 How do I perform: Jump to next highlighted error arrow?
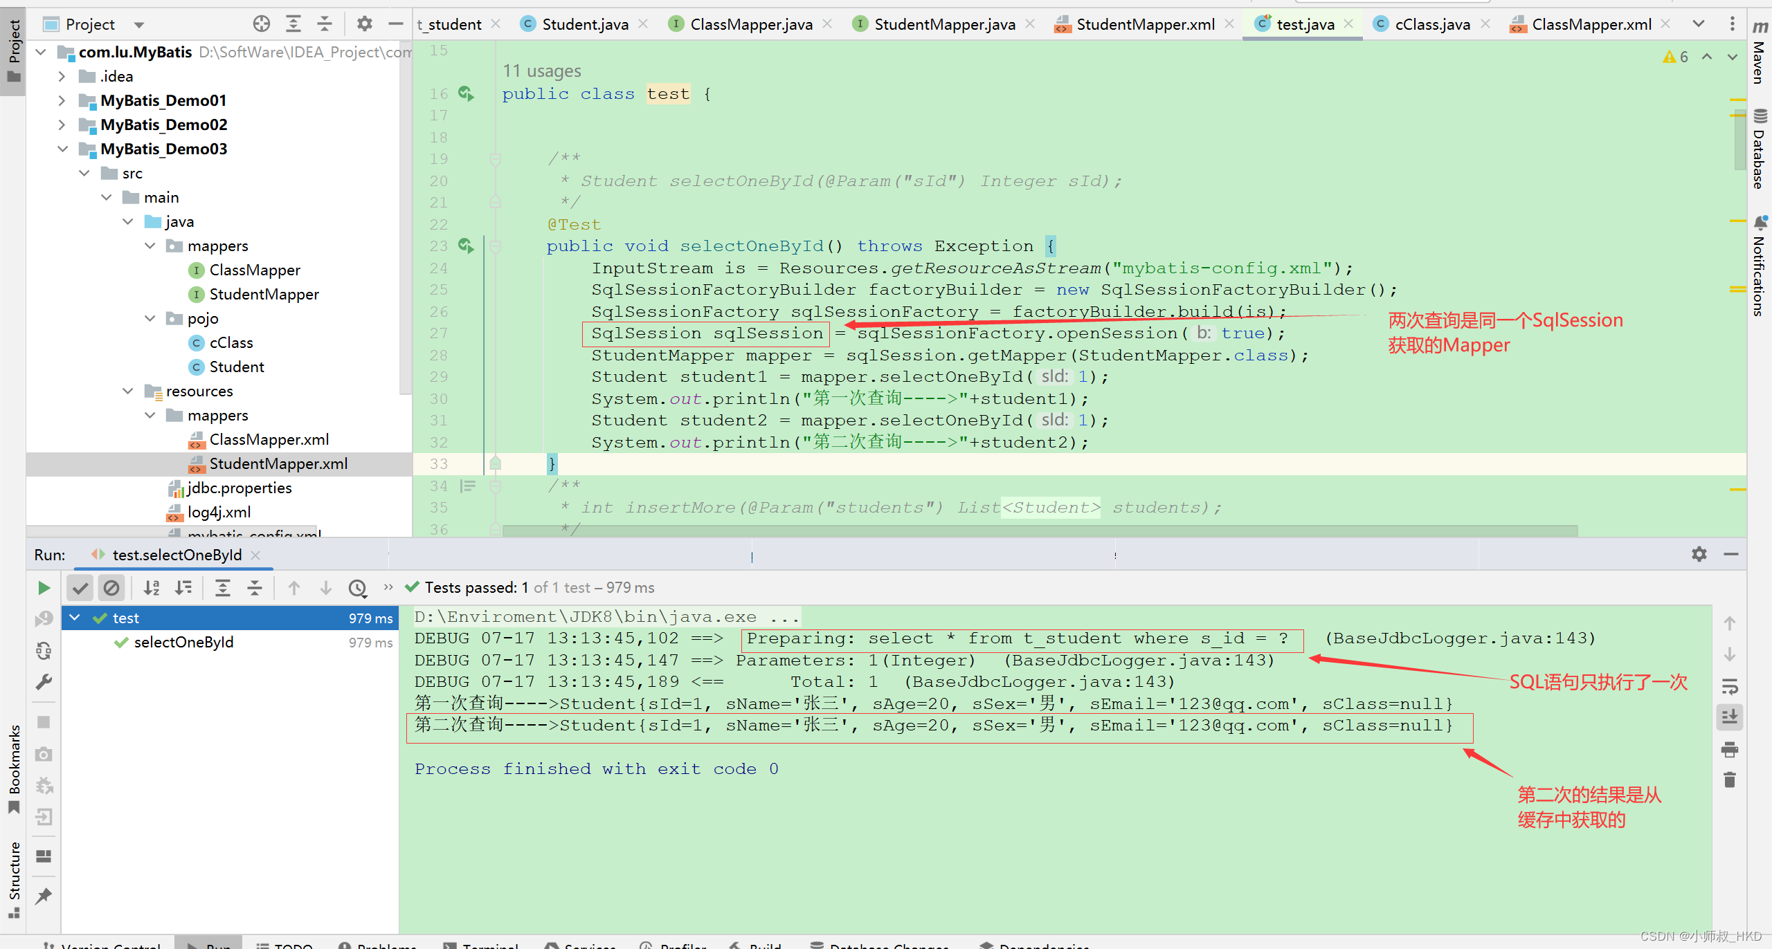click(x=1733, y=57)
